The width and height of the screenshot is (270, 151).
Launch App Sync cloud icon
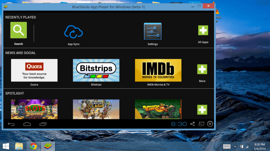(x=73, y=32)
